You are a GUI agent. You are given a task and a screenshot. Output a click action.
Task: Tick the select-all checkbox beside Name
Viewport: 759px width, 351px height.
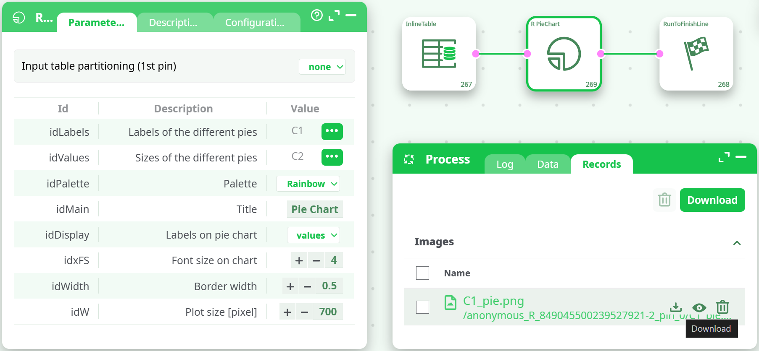coord(422,273)
